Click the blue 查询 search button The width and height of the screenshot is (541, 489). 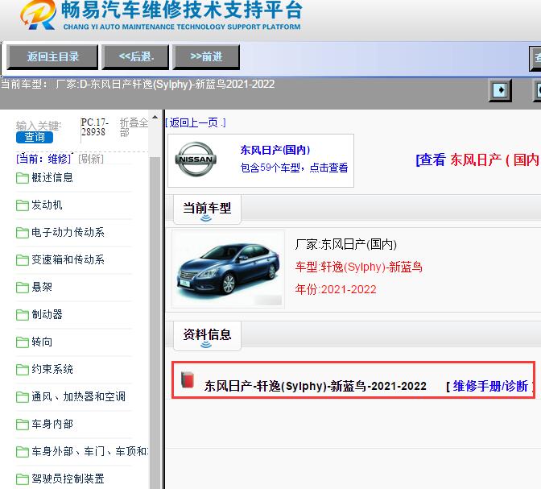click(35, 137)
